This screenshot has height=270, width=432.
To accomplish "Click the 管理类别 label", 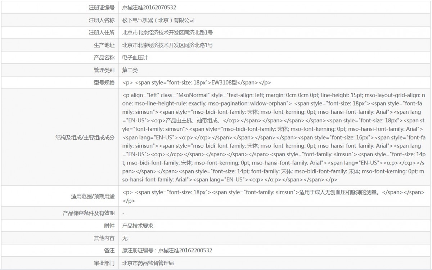I will 104,70.
